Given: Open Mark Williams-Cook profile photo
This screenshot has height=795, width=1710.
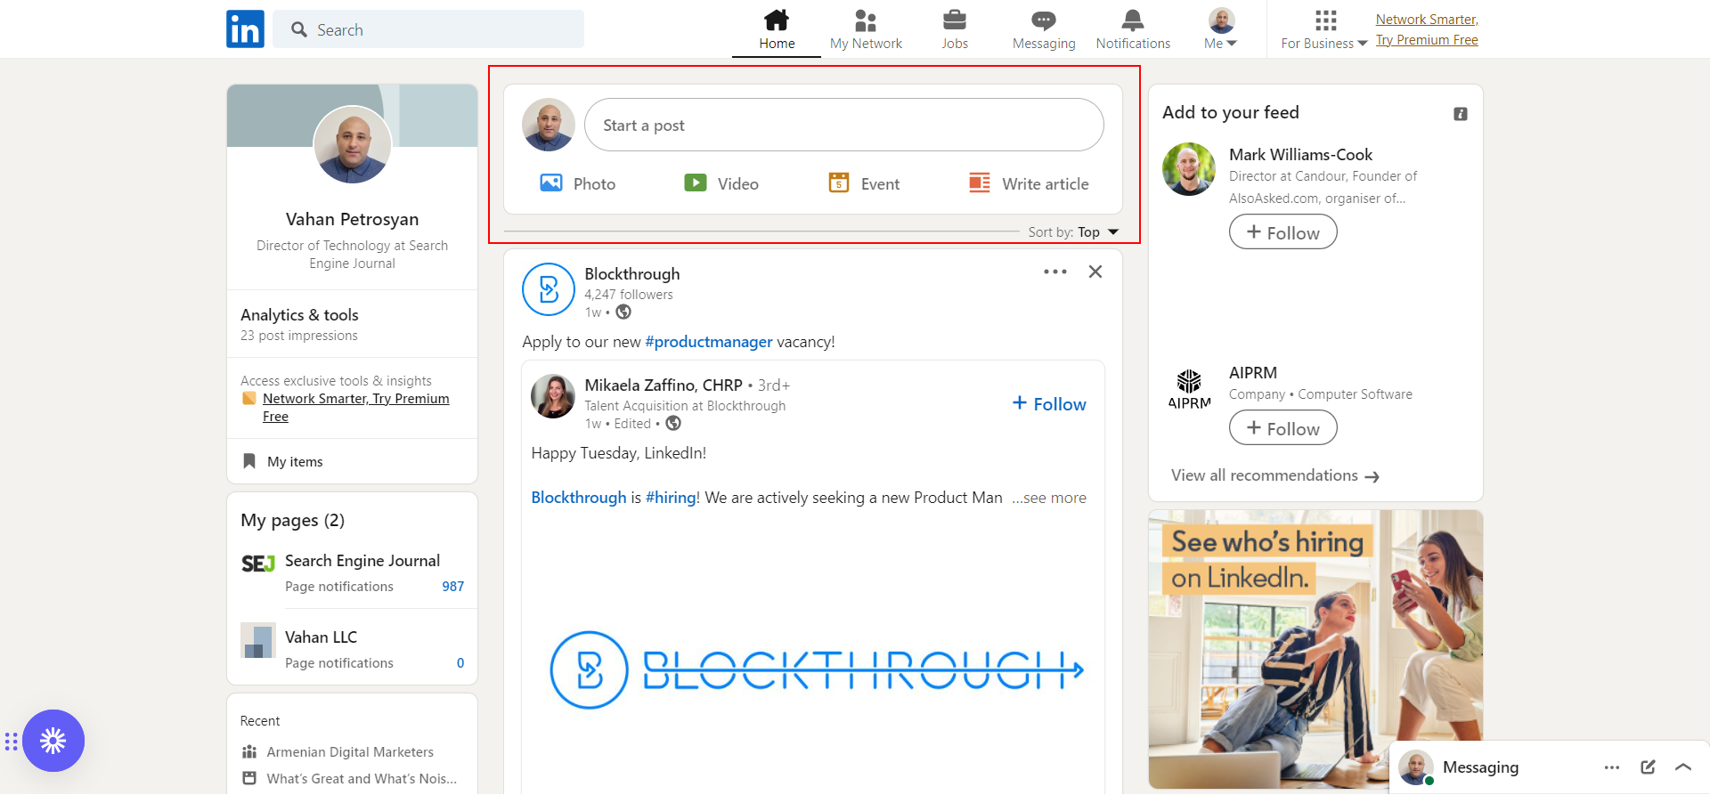Looking at the screenshot, I should pyautogui.click(x=1189, y=169).
